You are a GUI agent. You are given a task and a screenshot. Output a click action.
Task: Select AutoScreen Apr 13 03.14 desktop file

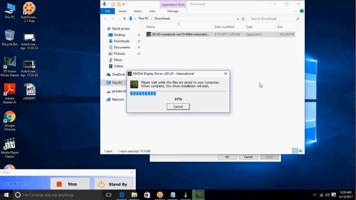29,41
